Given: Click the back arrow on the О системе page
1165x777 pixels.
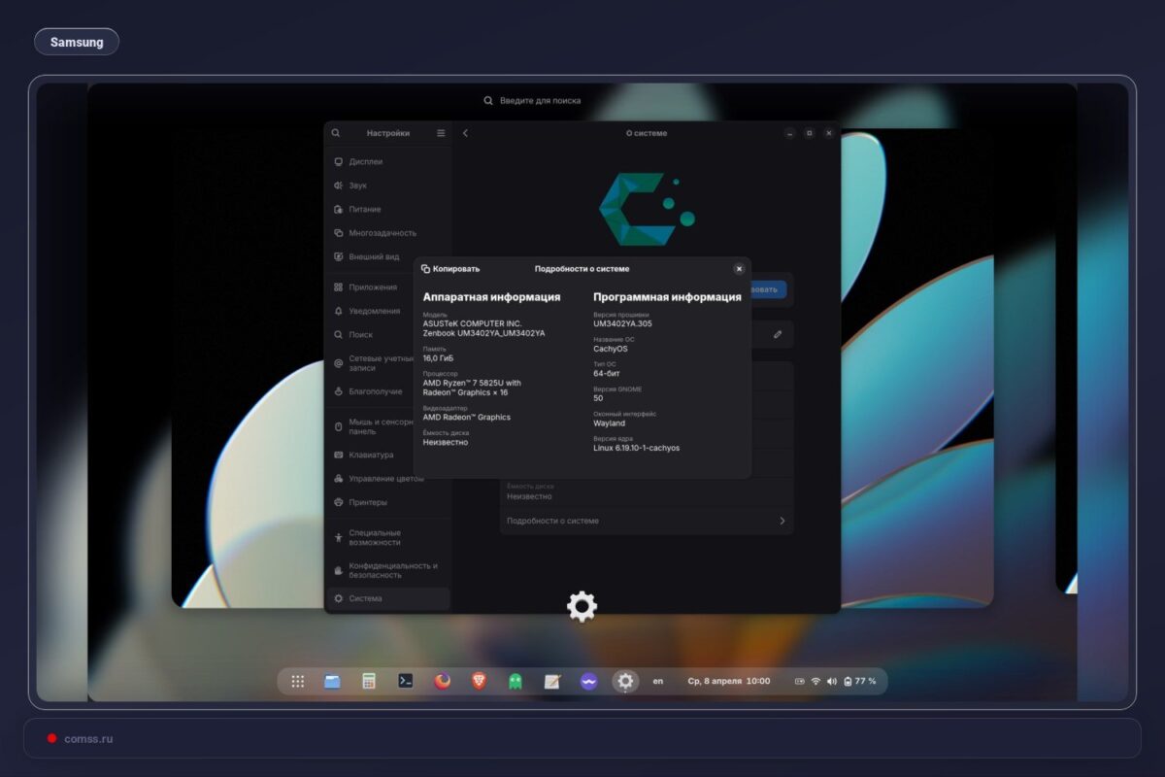Looking at the screenshot, I should (465, 133).
